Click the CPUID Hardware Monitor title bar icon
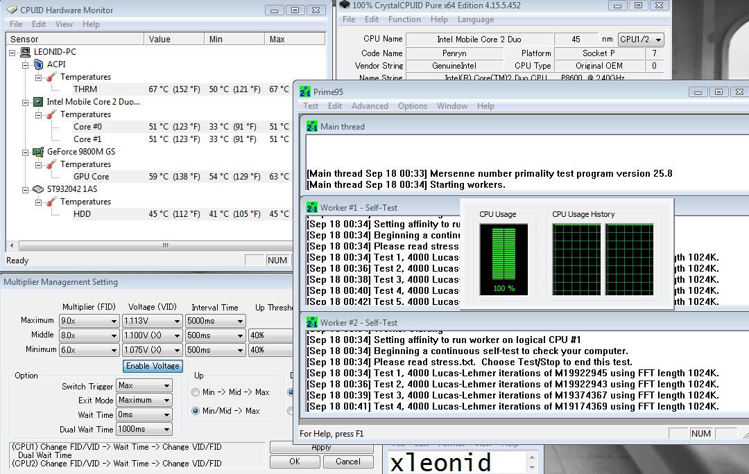The width and height of the screenshot is (749, 474). click(x=12, y=10)
